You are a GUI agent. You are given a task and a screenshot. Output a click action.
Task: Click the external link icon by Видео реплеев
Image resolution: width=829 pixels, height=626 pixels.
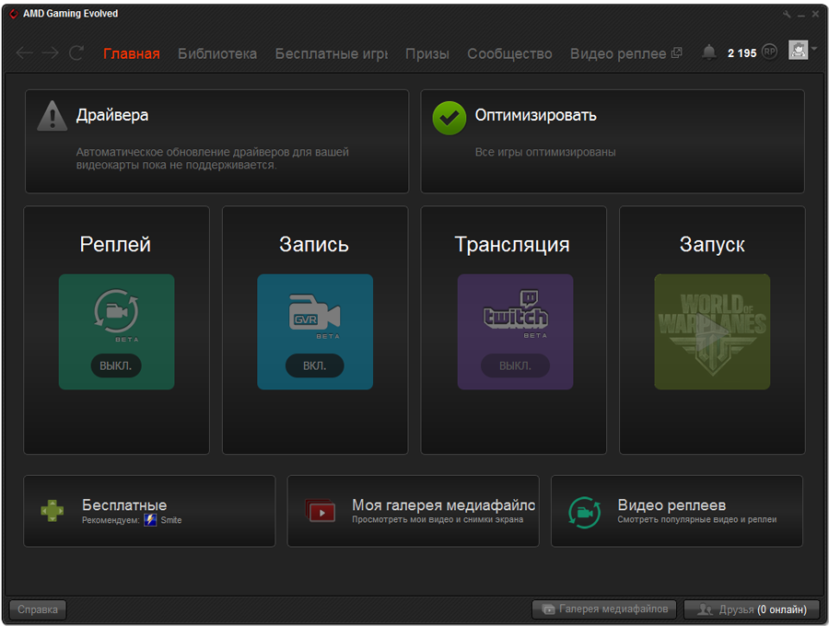pyautogui.click(x=677, y=52)
